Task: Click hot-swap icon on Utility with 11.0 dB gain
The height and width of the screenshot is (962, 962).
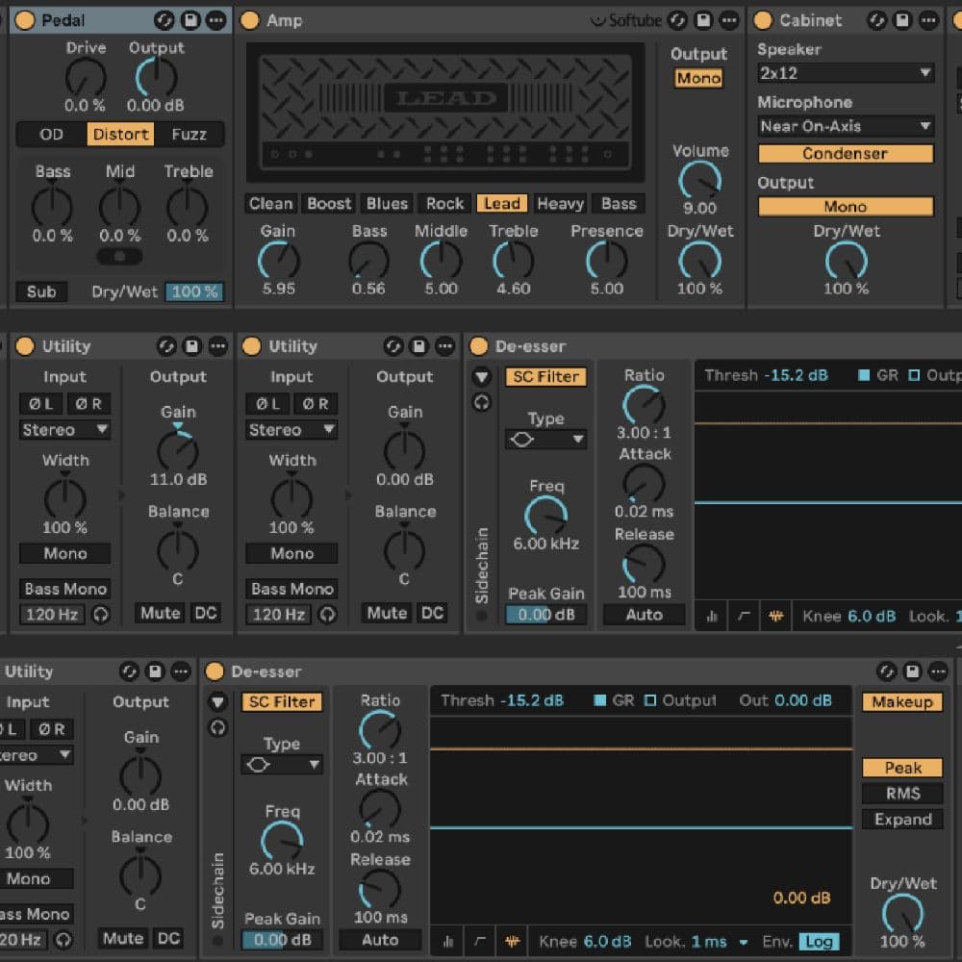Action: [166, 346]
